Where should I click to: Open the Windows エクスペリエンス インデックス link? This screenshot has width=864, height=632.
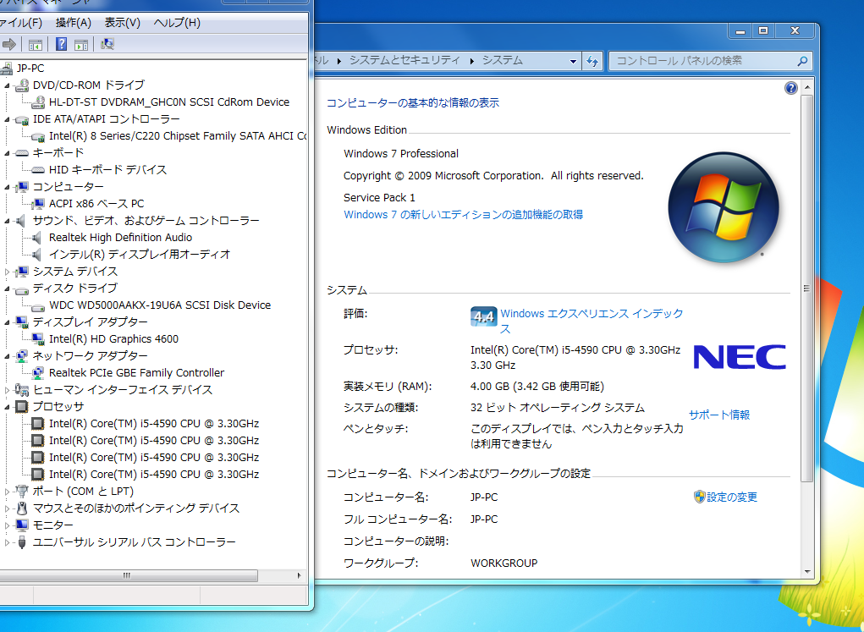tap(592, 321)
